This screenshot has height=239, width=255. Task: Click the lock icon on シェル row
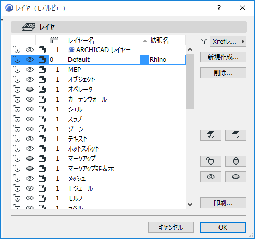coord(17,109)
